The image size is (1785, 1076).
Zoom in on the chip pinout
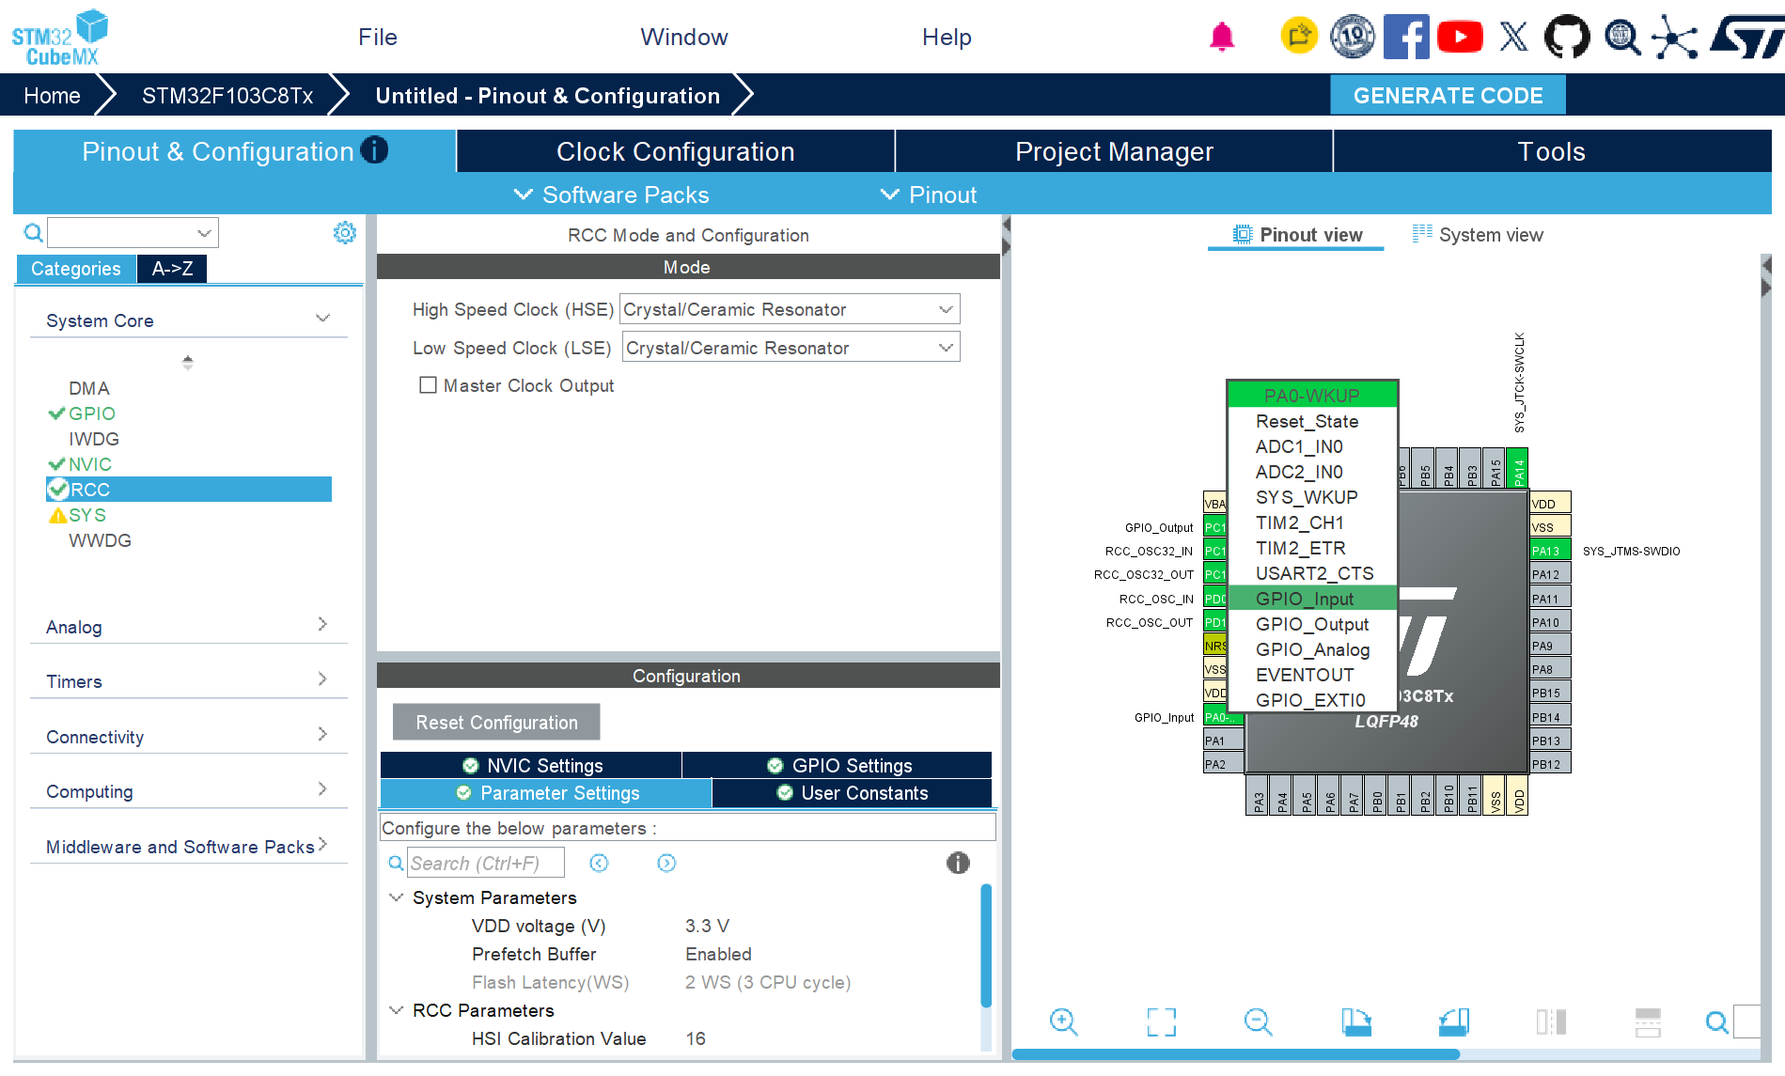[x=1063, y=1021]
